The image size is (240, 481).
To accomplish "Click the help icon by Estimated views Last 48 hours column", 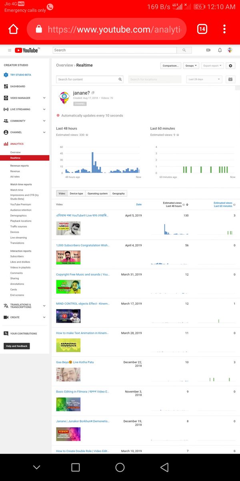I will [x=184, y=206].
